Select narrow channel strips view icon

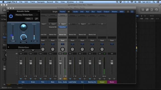click(128, 12)
